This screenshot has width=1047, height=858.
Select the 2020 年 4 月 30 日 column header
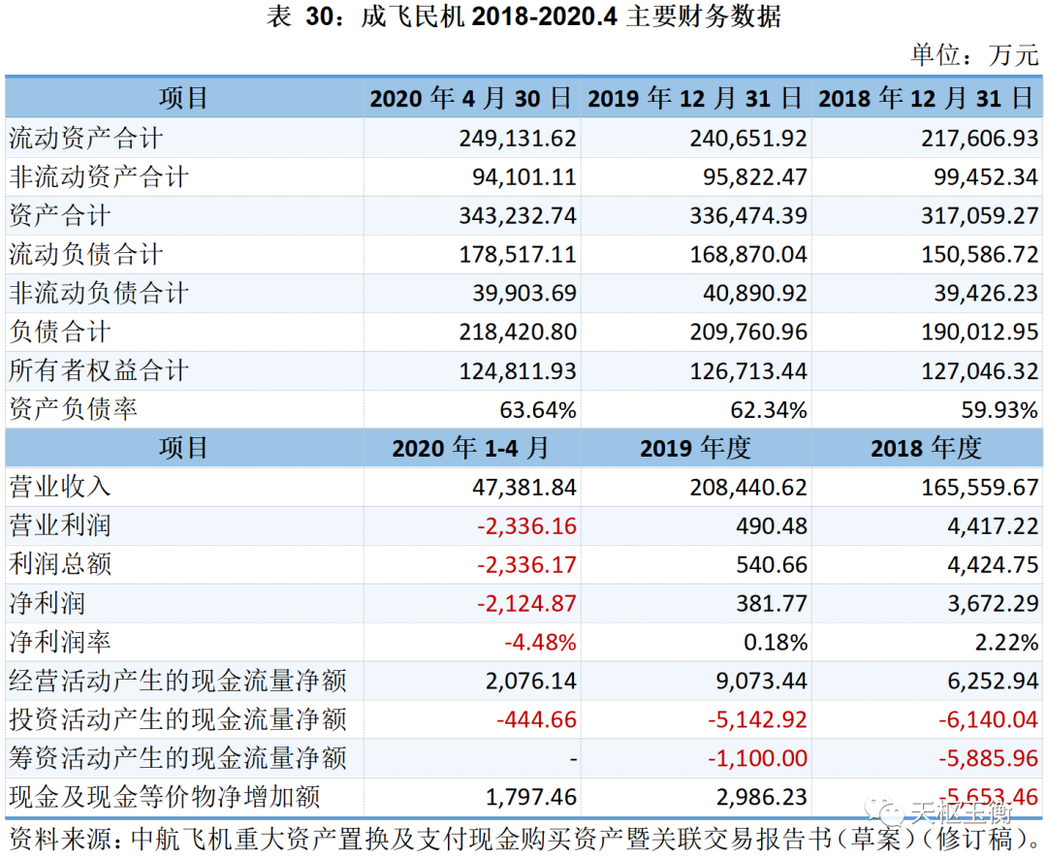tap(471, 98)
